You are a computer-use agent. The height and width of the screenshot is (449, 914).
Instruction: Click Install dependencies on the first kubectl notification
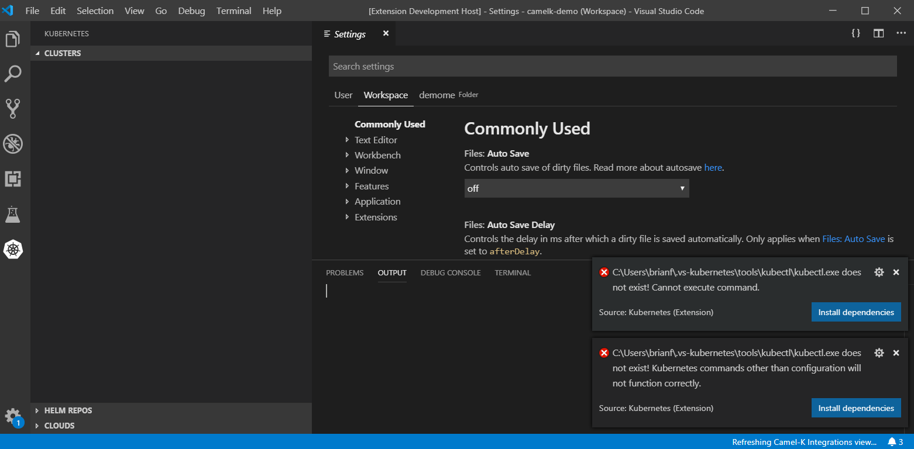(856, 312)
